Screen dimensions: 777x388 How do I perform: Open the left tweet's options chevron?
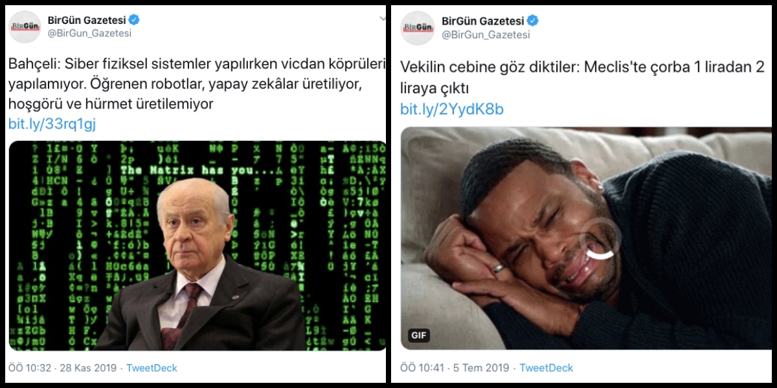(383, 19)
